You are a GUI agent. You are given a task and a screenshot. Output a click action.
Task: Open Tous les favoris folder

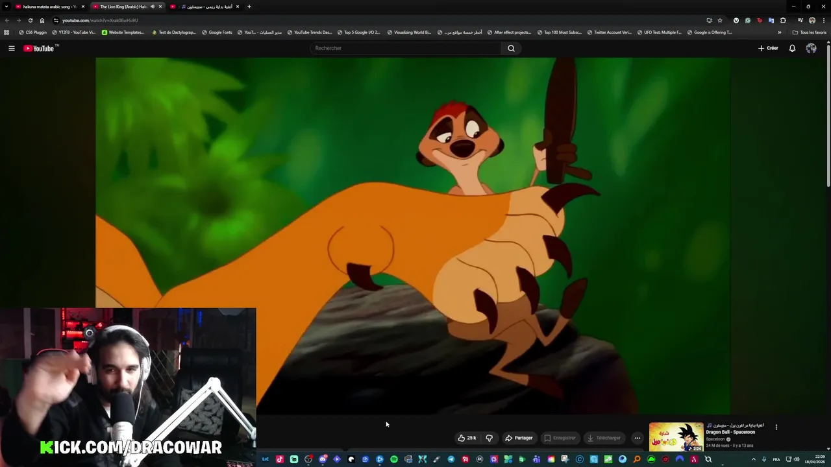point(809,32)
